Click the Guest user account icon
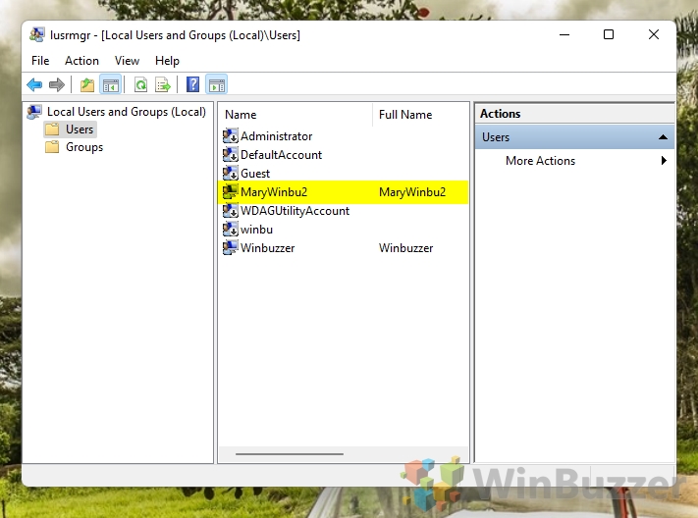Screen dimensions: 698x518 pos(230,173)
